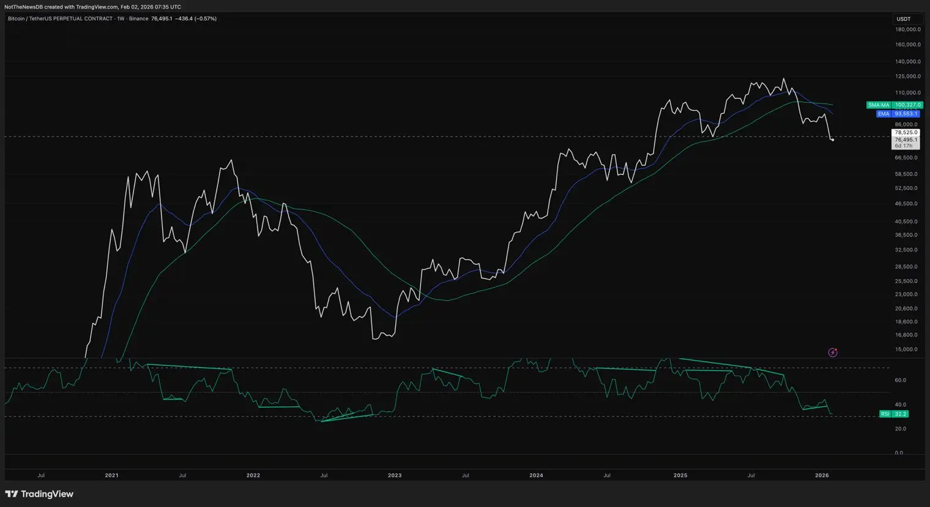The width and height of the screenshot is (930, 507).
Task: Click the 40,500.0 price axis label
Action: click(906, 222)
